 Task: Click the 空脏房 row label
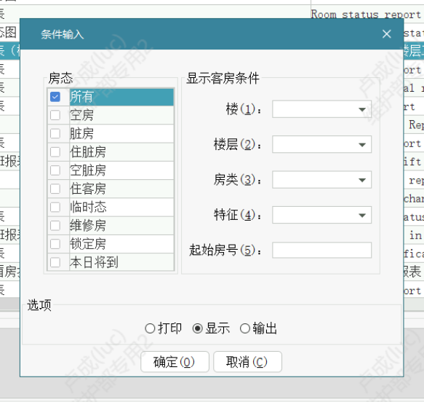coord(88,170)
